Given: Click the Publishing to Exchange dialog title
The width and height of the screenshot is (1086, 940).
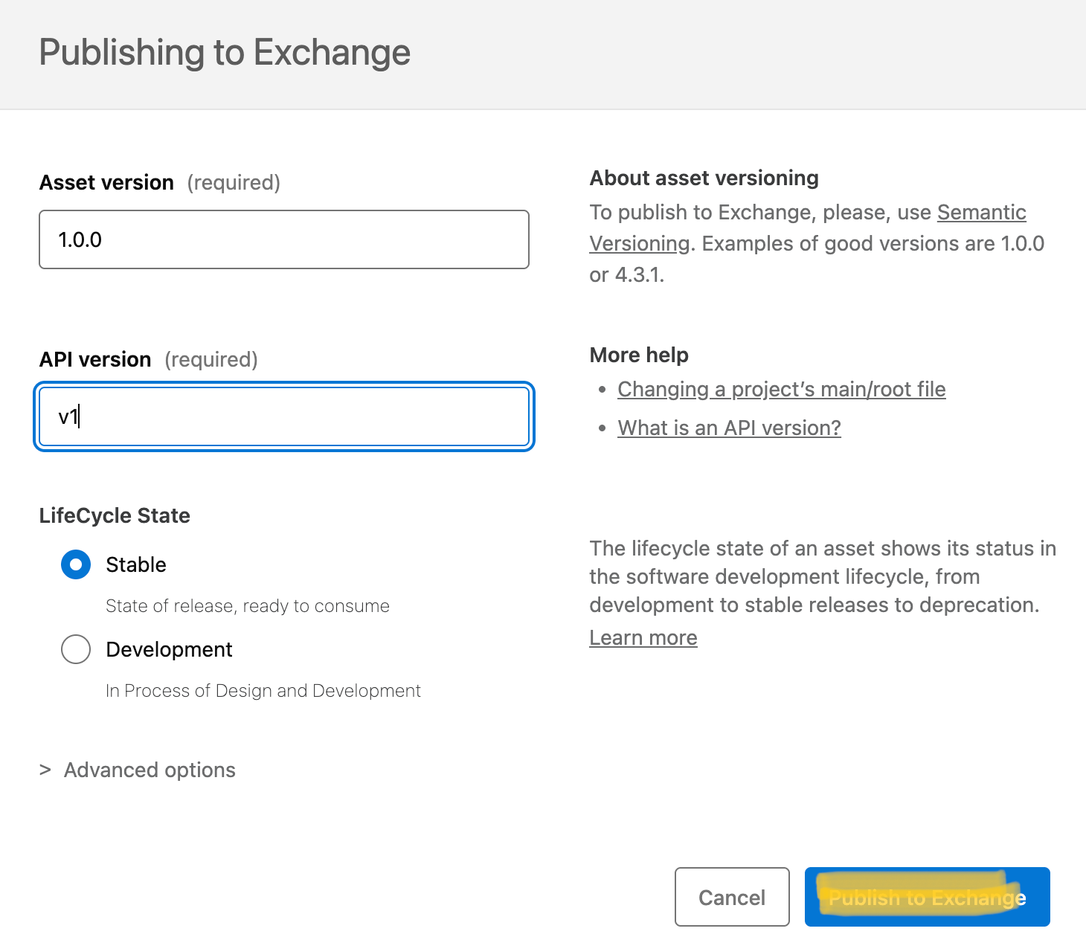Looking at the screenshot, I should [x=224, y=52].
